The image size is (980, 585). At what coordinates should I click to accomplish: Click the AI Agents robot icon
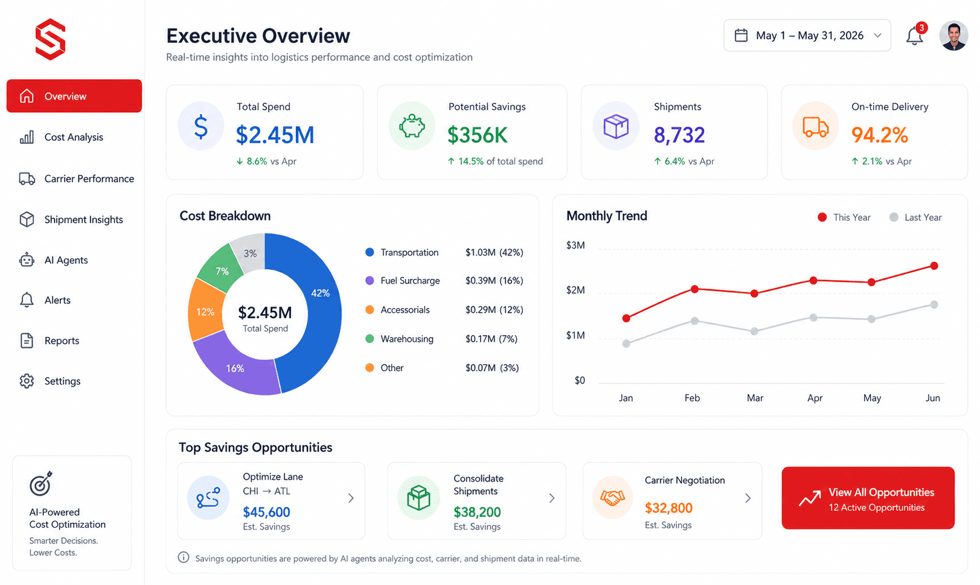click(27, 260)
